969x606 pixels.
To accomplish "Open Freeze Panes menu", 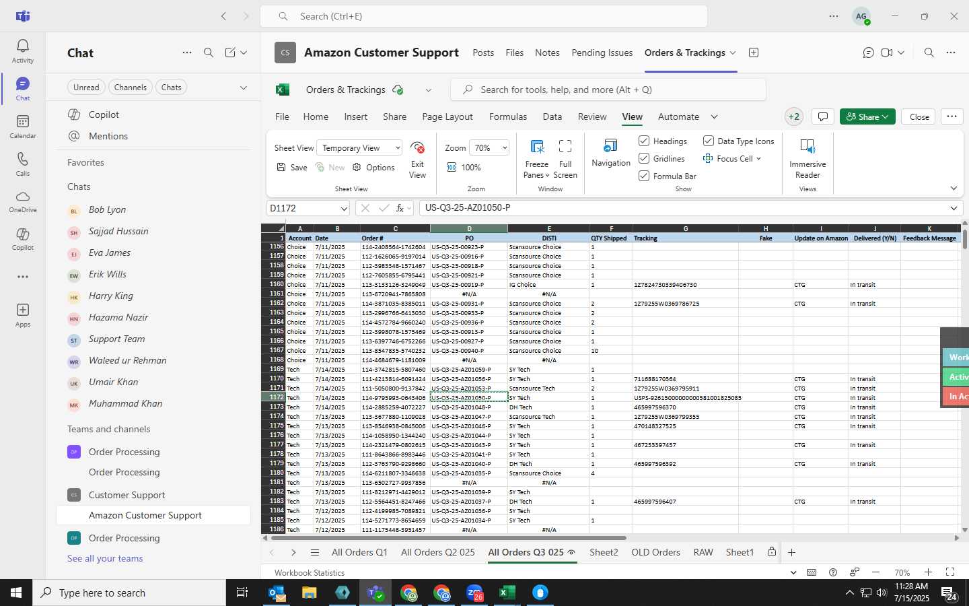I will tap(537, 160).
